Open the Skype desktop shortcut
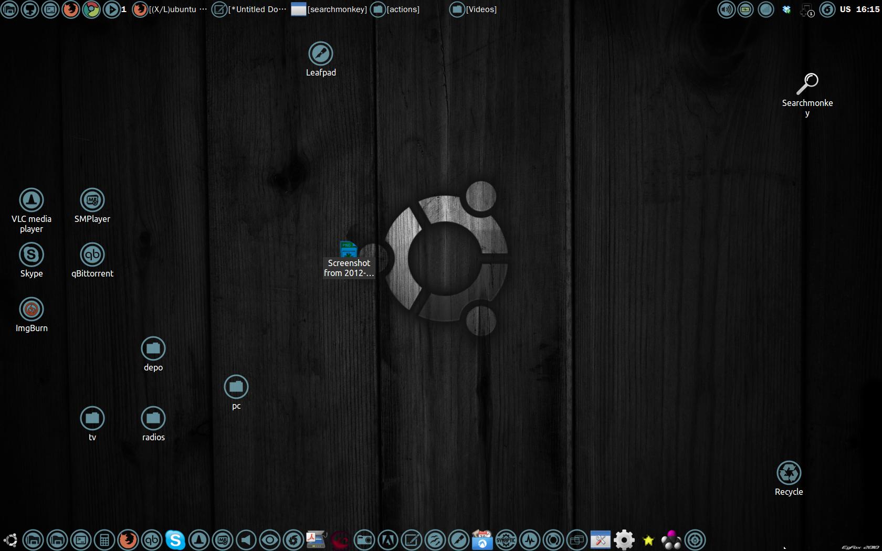Viewport: 882px width, 551px height. (31, 255)
